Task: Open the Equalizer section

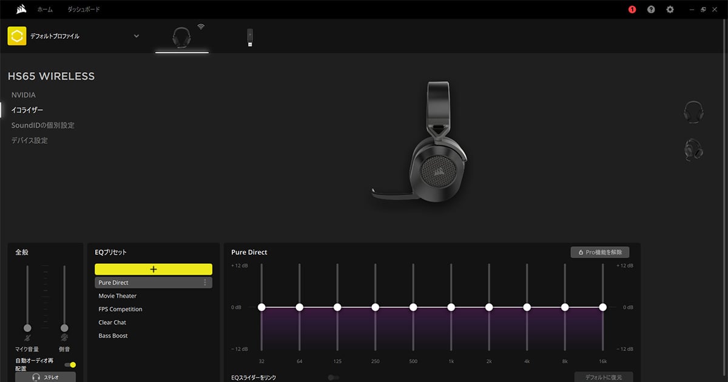Action: pyautogui.click(x=27, y=110)
